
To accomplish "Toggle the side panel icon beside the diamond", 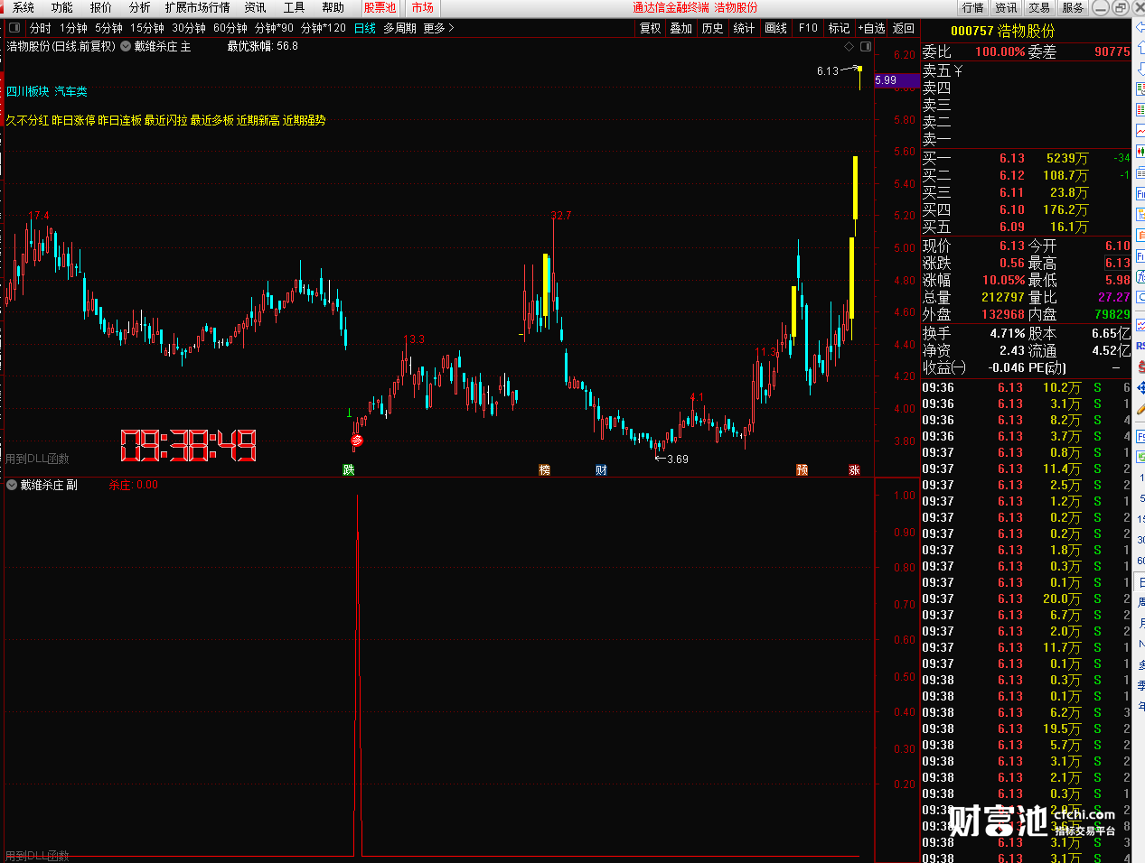I will click(866, 46).
